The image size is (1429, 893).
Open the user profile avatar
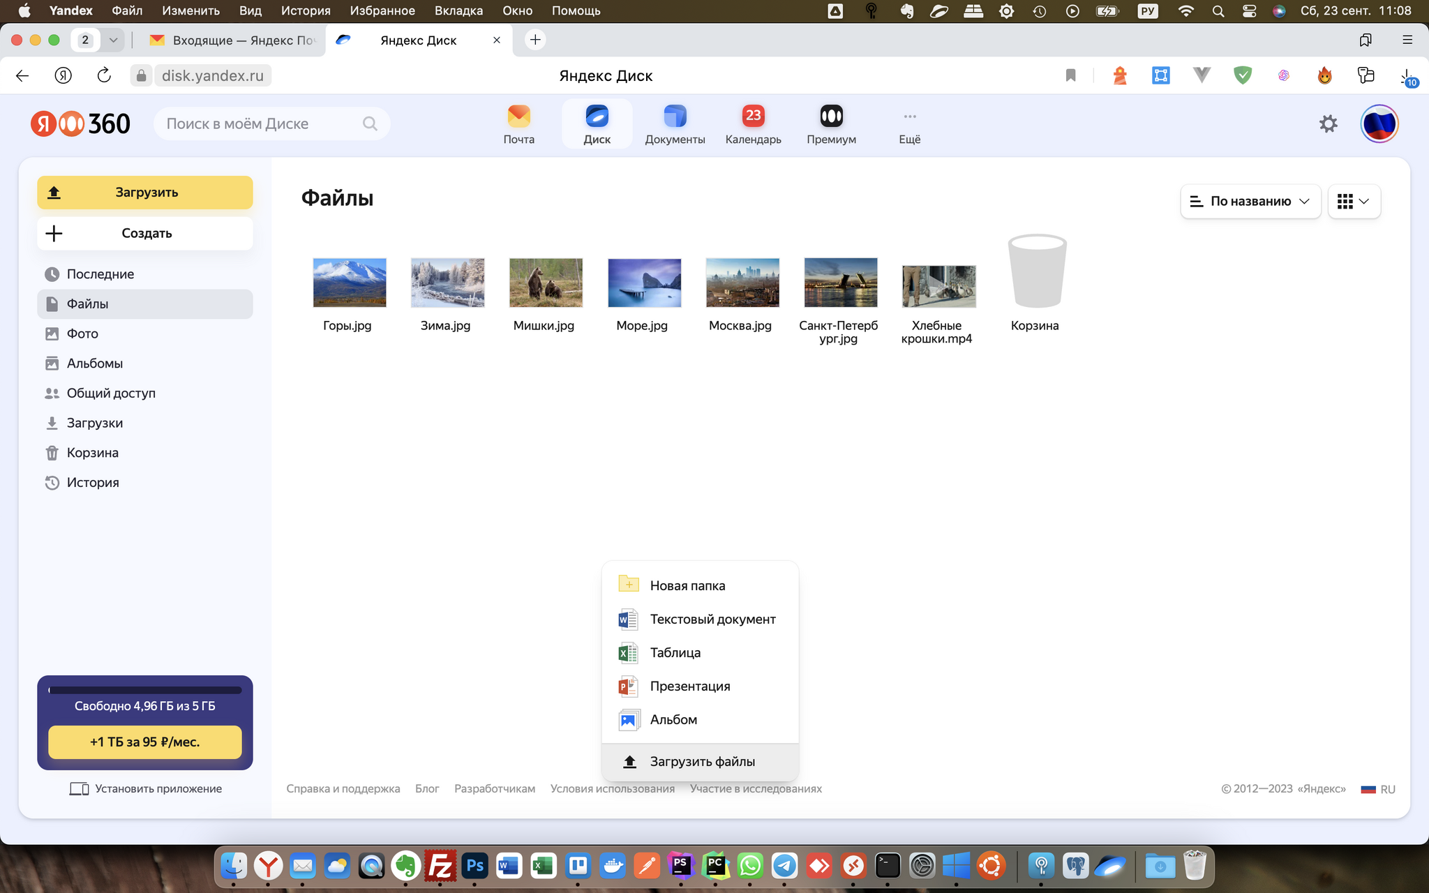1379,123
